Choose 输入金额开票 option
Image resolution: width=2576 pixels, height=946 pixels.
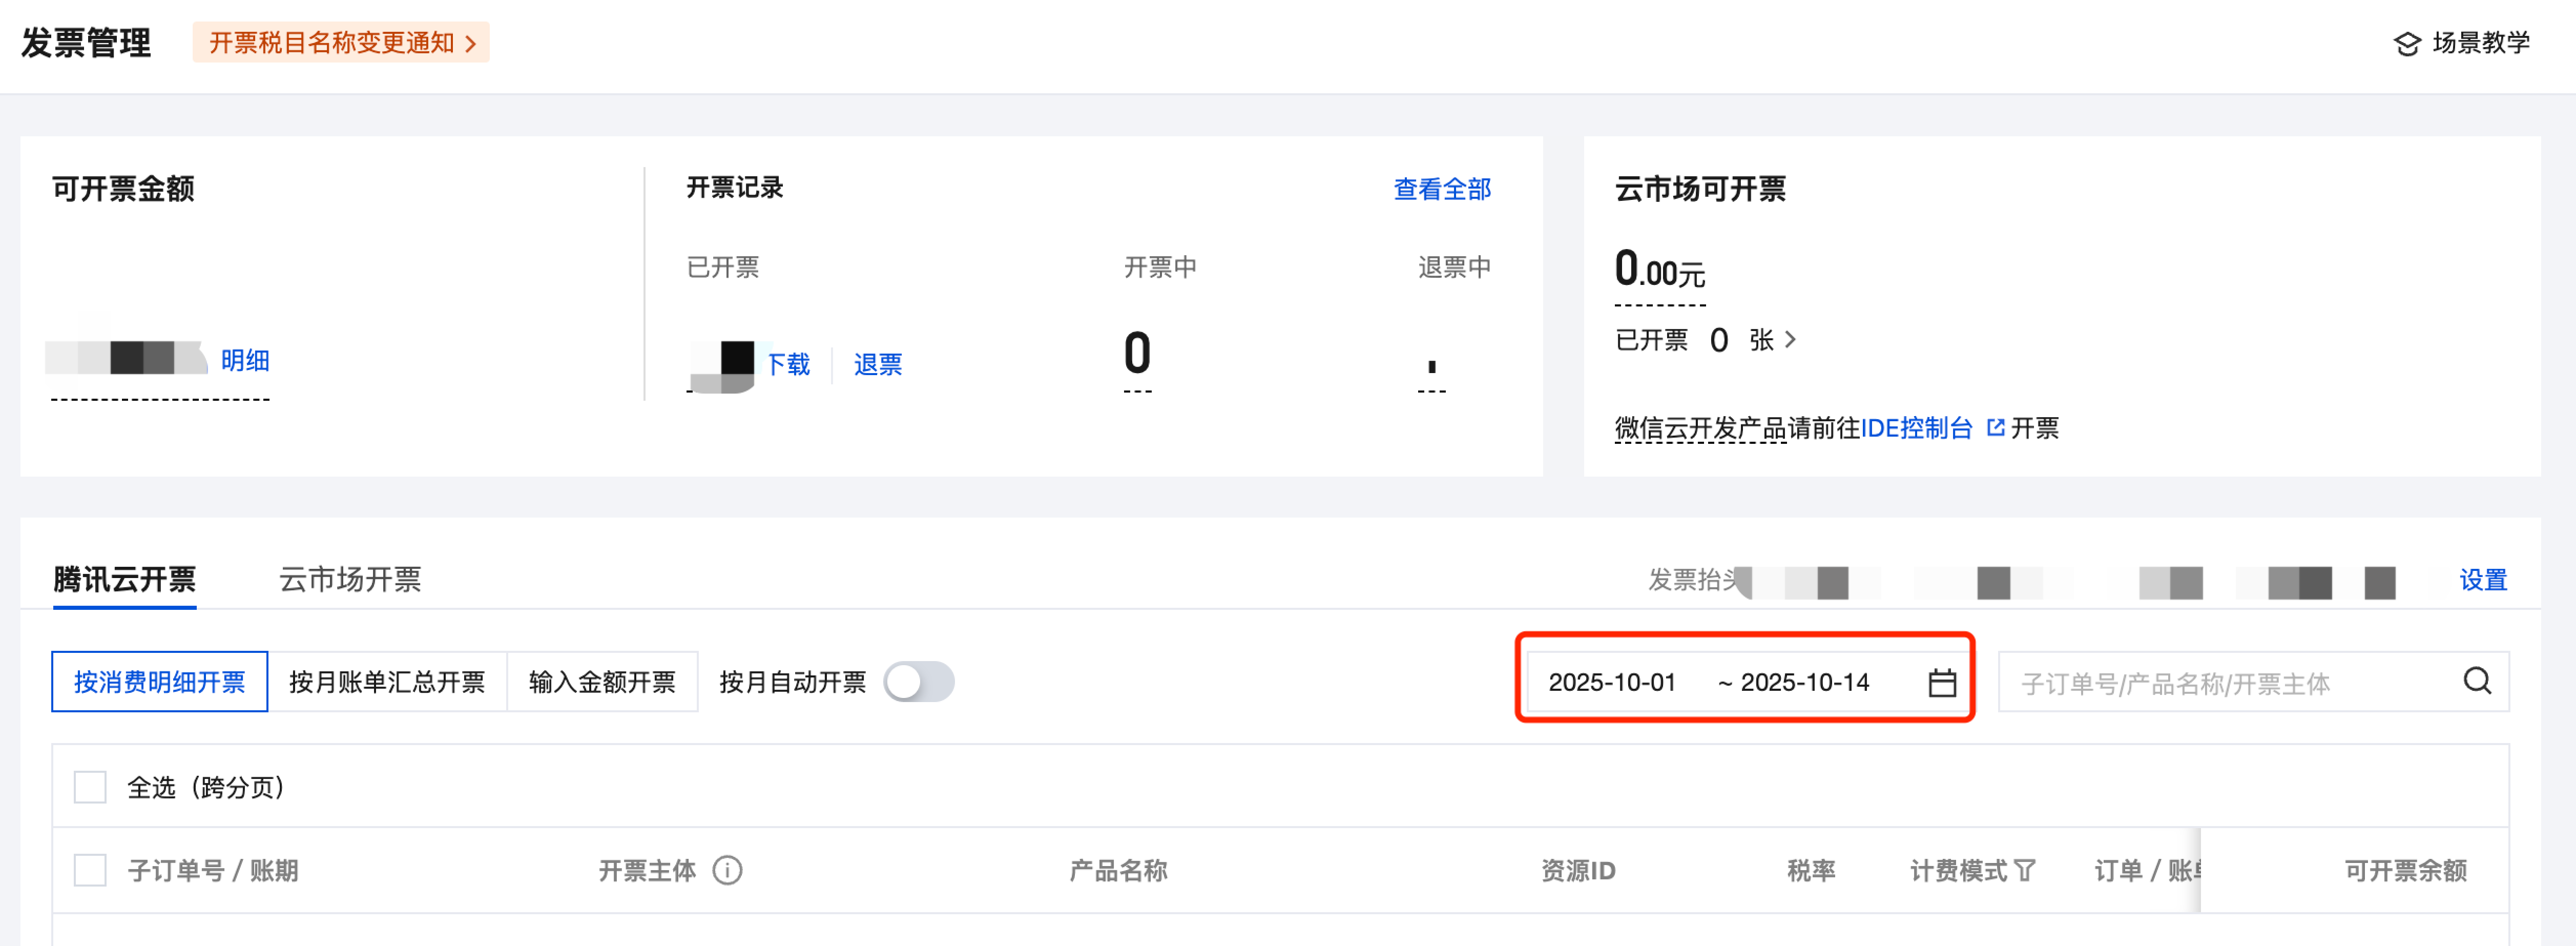click(602, 682)
